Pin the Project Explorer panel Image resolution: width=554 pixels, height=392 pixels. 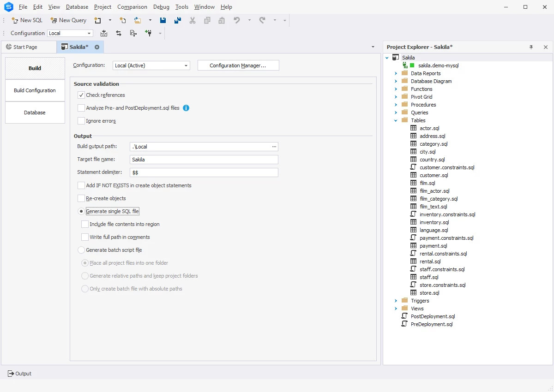(531, 47)
